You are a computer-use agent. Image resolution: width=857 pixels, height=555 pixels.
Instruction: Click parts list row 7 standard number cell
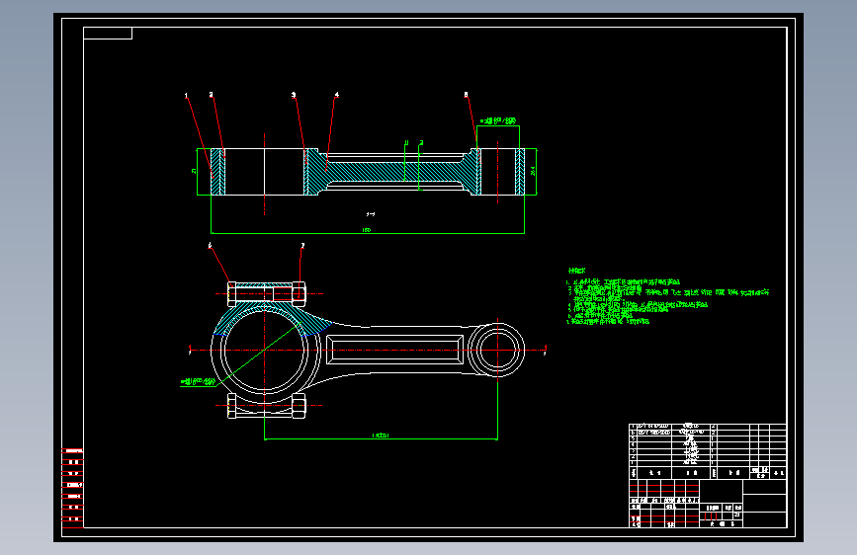tap(654, 426)
